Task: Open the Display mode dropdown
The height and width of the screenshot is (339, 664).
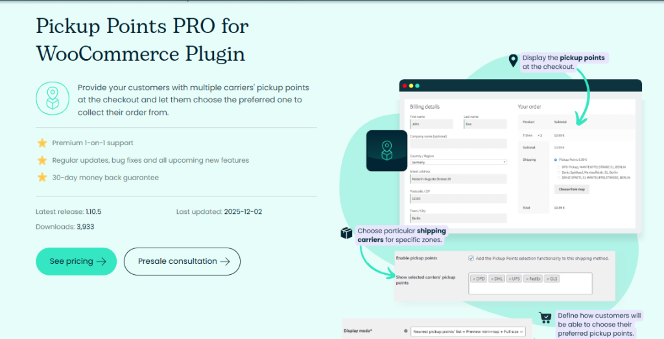Action: point(468,332)
